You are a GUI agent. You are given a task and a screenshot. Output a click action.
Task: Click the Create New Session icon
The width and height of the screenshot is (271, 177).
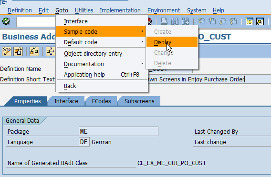(x=250, y=21)
